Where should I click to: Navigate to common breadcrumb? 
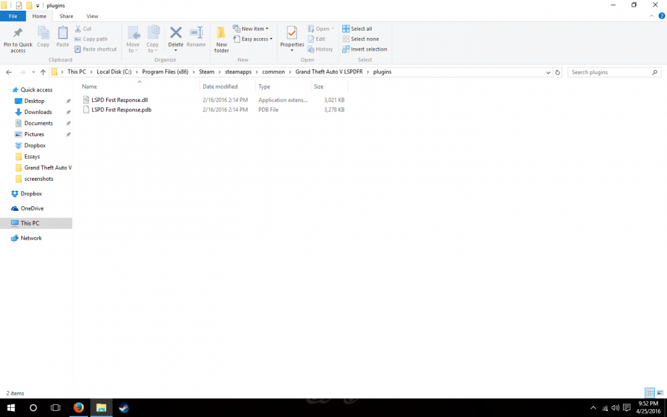coord(273,72)
